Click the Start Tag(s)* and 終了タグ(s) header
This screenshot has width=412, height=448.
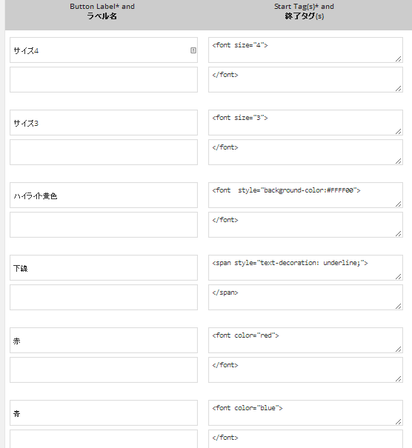pyautogui.click(x=304, y=11)
